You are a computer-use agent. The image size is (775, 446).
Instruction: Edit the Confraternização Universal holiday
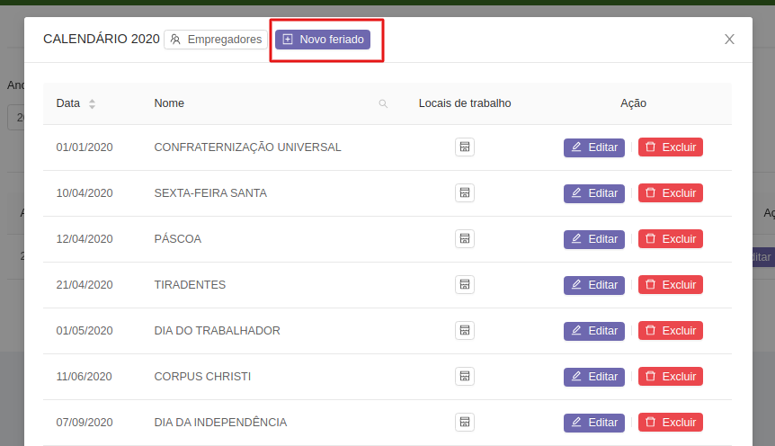click(x=593, y=147)
